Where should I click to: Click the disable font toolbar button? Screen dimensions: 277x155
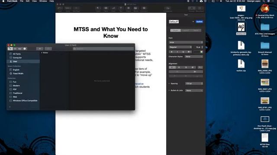(48, 49)
